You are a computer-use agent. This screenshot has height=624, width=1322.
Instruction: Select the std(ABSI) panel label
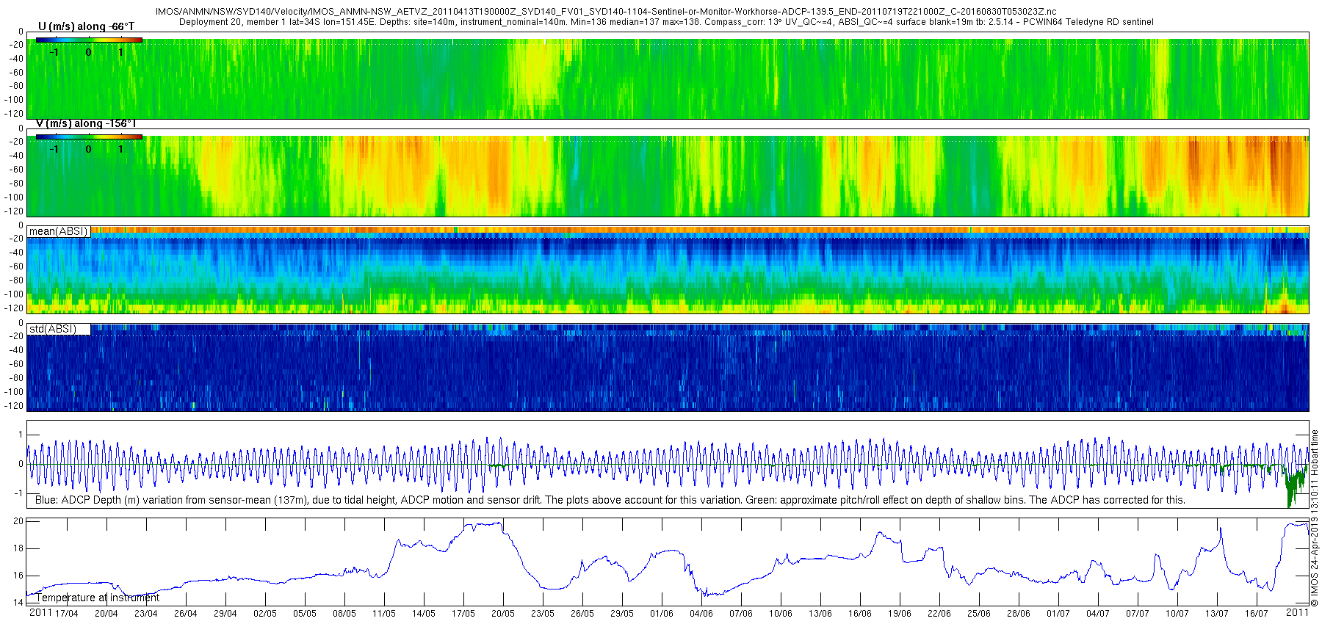(53, 329)
